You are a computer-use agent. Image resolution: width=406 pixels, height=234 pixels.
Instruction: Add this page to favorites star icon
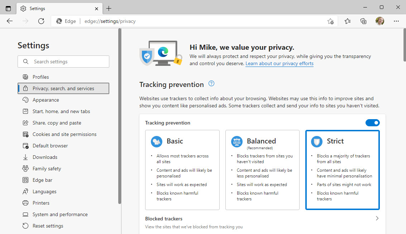(x=330, y=21)
